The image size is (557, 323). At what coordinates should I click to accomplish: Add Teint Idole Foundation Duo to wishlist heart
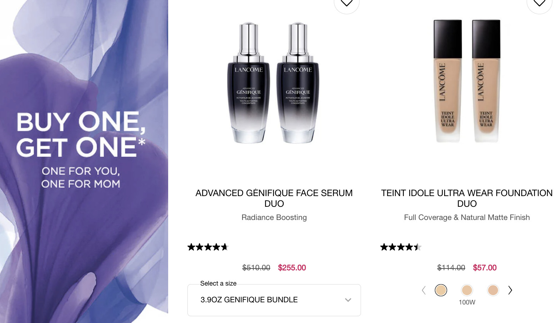pyautogui.click(x=539, y=4)
